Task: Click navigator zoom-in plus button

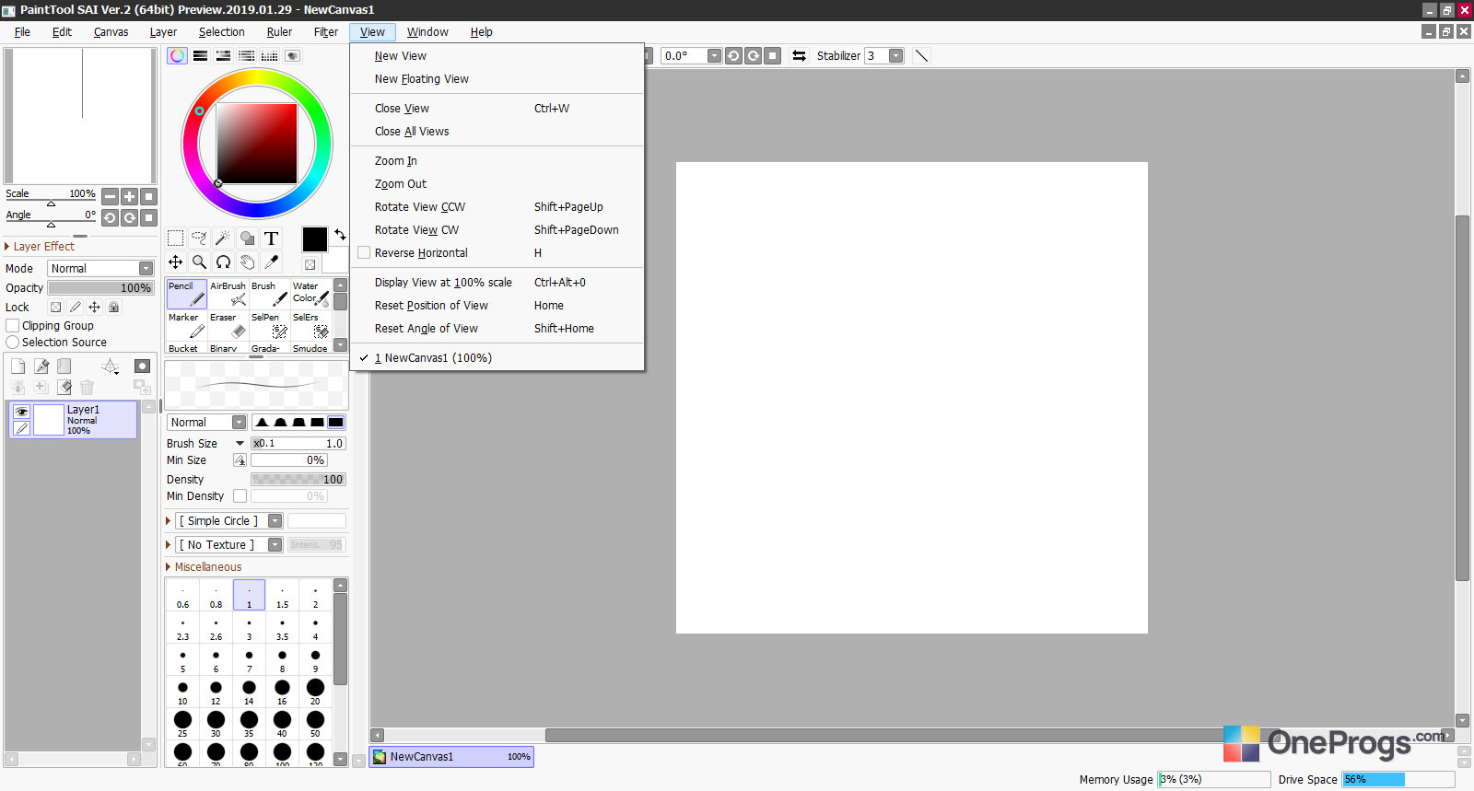Action: coord(130,196)
